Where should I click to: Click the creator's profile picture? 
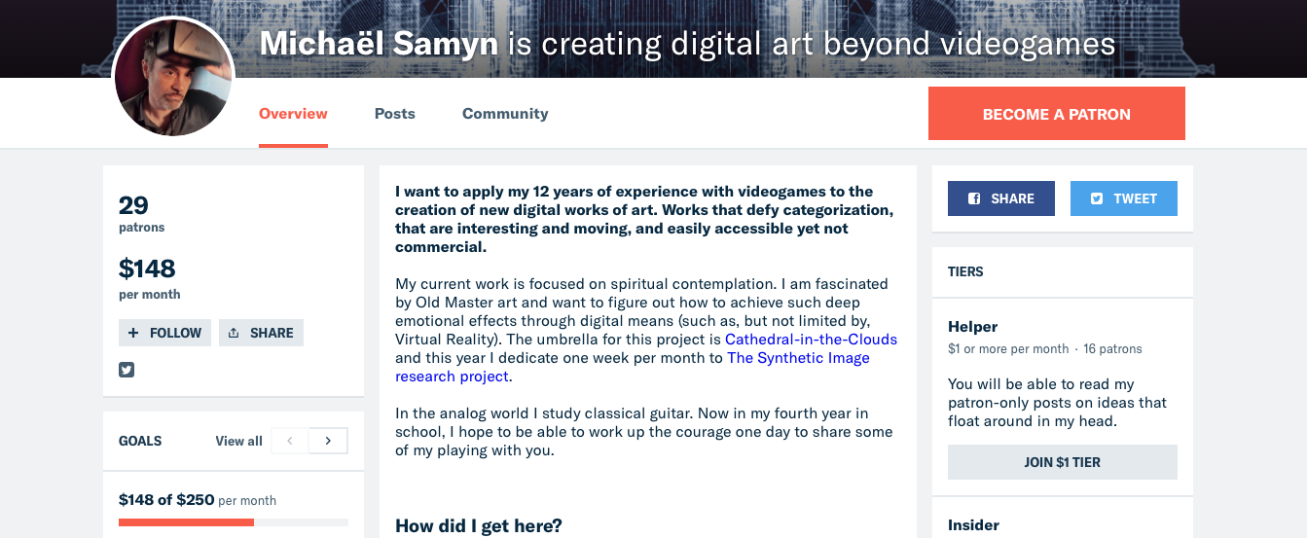174,76
